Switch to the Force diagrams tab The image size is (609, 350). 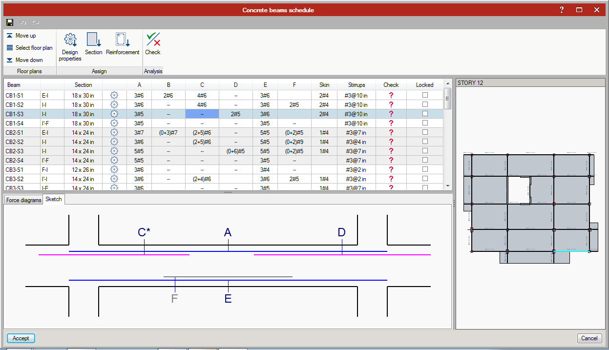click(x=23, y=200)
